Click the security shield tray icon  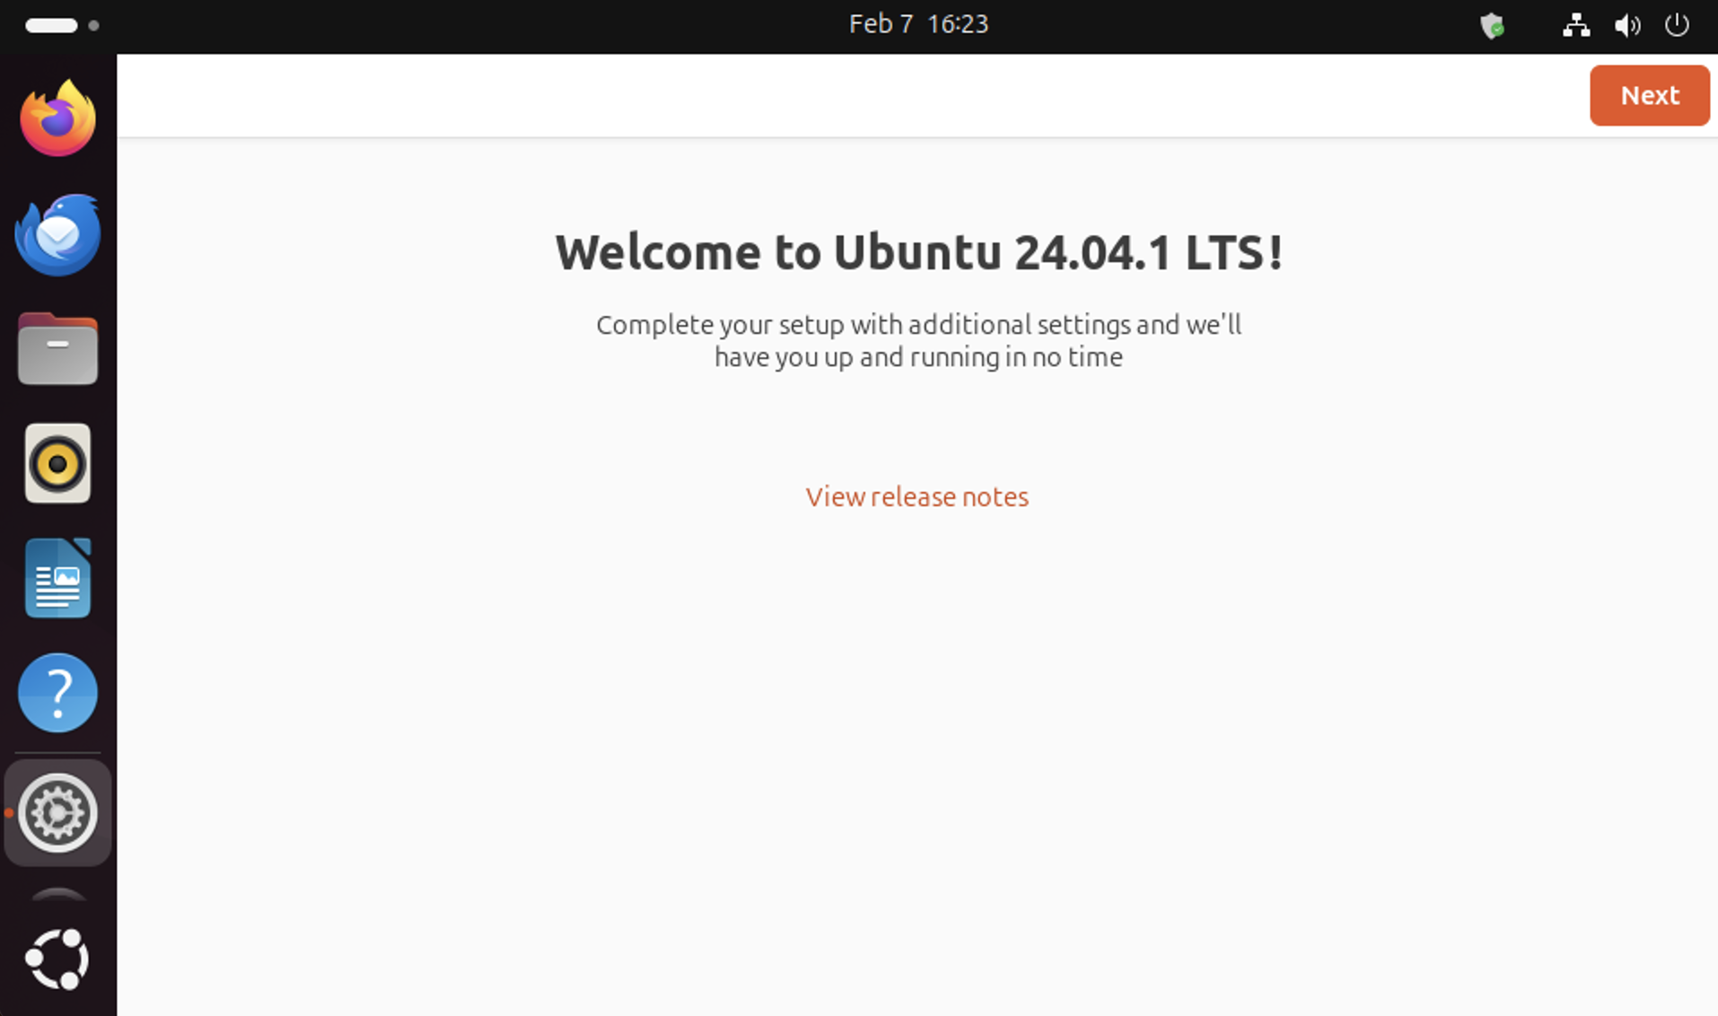pos(1492,25)
